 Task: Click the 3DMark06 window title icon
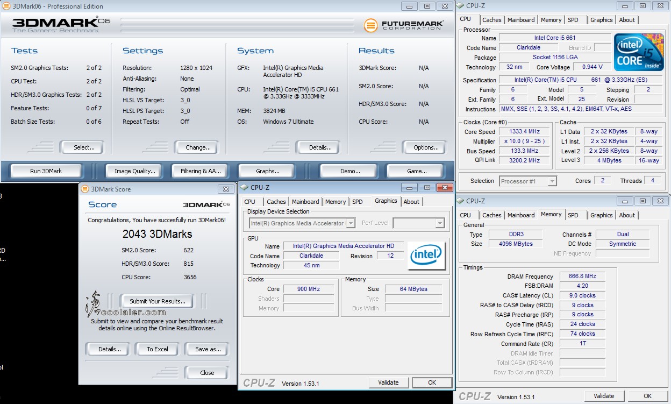(x=6, y=6)
